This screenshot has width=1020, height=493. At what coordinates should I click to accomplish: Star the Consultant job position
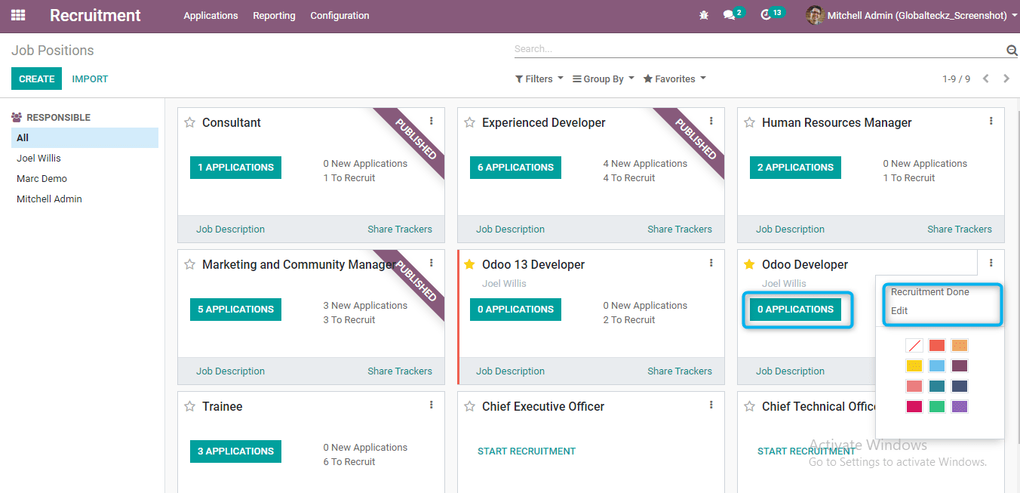[x=189, y=122]
